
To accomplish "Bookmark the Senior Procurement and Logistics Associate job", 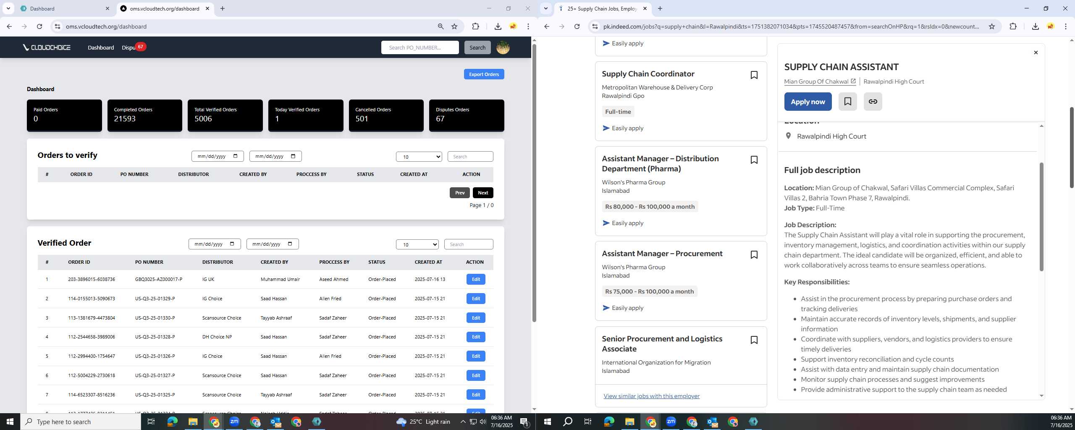I will point(754,340).
